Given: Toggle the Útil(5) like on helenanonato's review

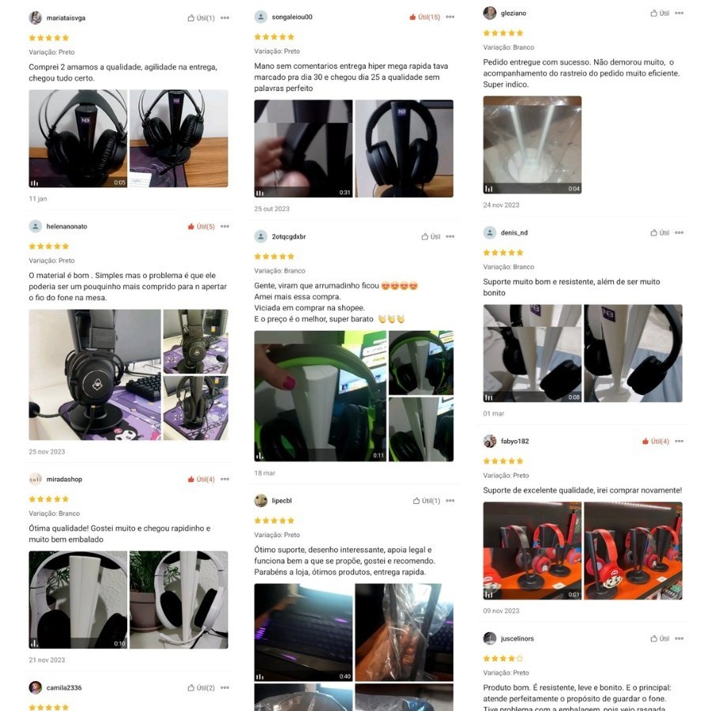Looking at the screenshot, I should pyautogui.click(x=201, y=226).
